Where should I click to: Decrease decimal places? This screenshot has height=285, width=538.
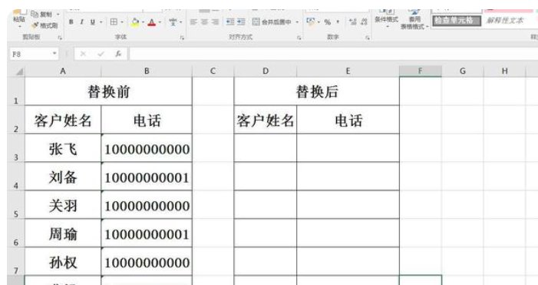(x=364, y=22)
